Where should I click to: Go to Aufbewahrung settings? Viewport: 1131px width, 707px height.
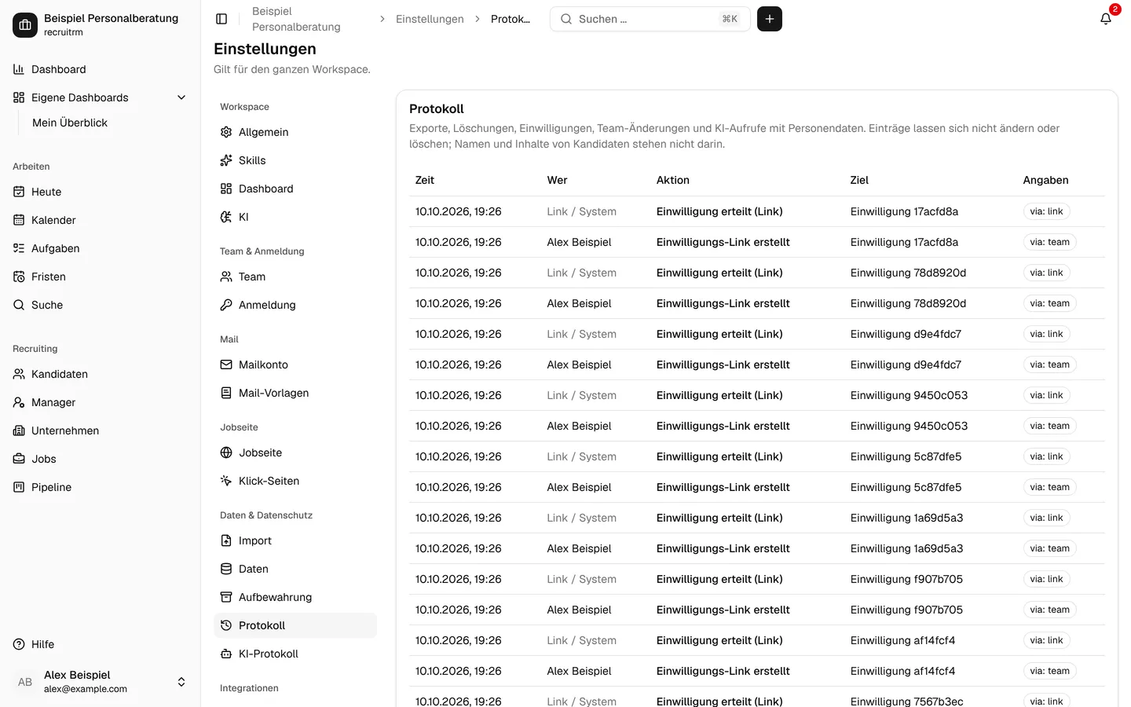(295, 597)
